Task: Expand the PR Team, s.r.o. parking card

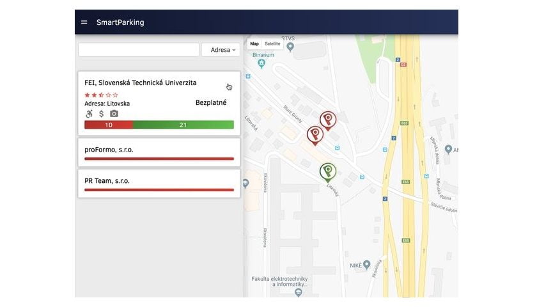Action: (159, 184)
